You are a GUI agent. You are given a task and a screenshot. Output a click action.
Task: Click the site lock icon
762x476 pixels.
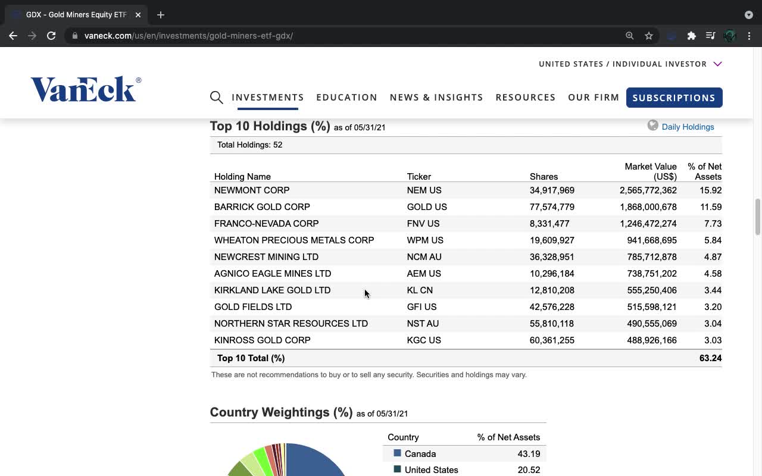pos(75,36)
